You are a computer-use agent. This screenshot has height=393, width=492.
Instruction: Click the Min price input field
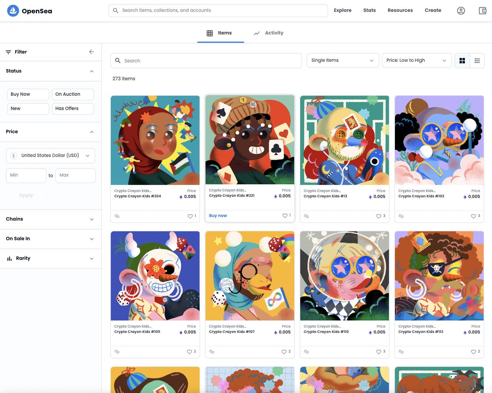click(x=26, y=175)
